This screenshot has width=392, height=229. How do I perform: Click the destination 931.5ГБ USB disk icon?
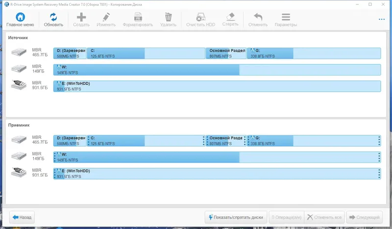pyautogui.click(x=19, y=173)
